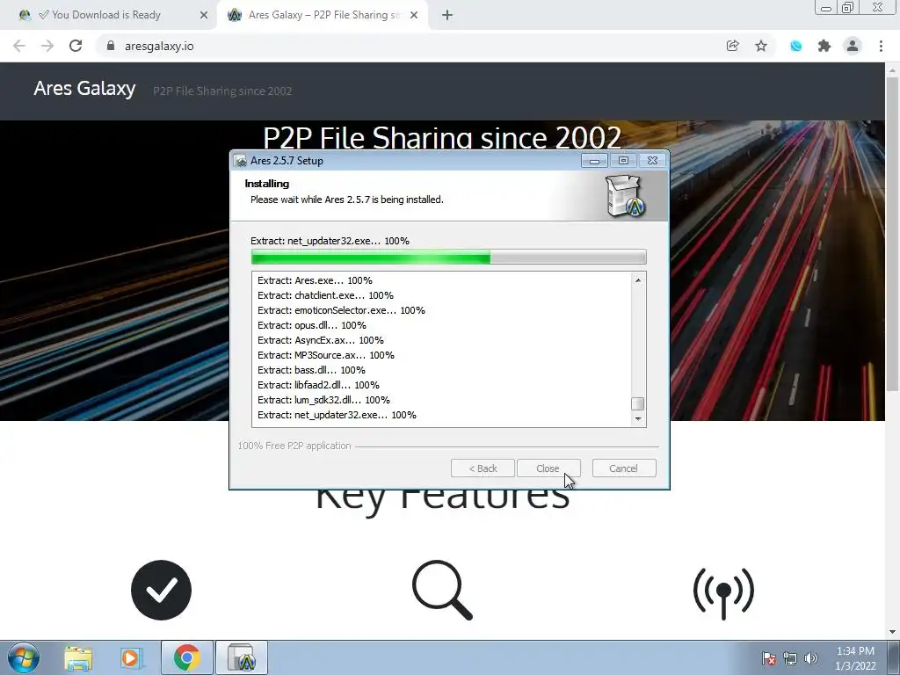Click the padlock site info icon

tap(111, 46)
